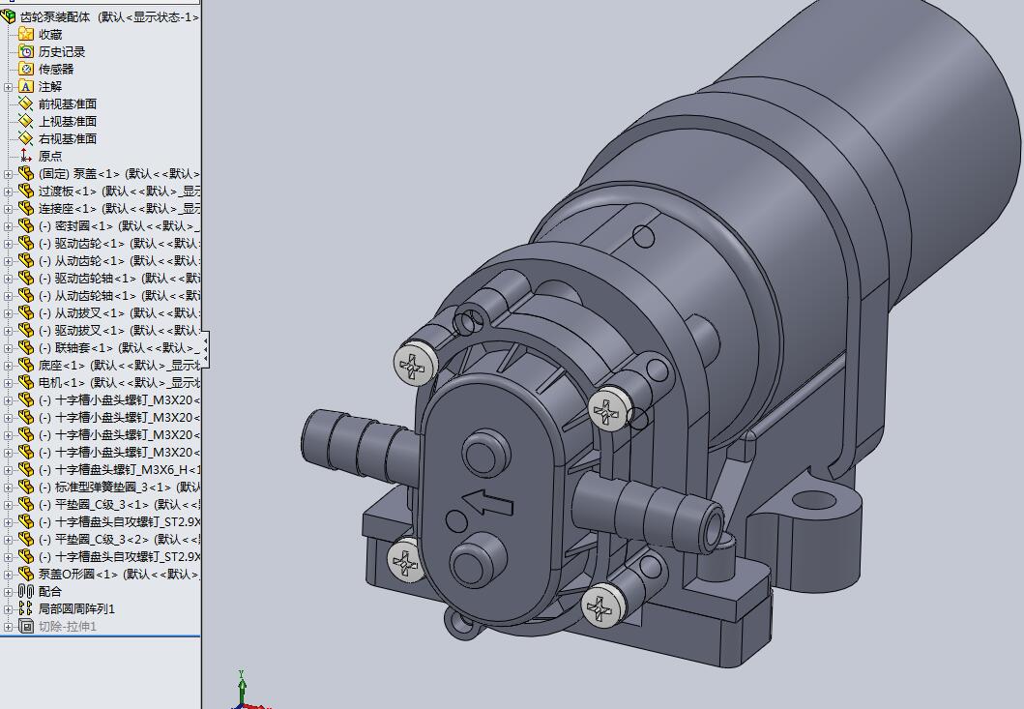Screen dimensions: 1024x709
Task: Click the 配合 mates paperclip icon
Action: point(25,591)
